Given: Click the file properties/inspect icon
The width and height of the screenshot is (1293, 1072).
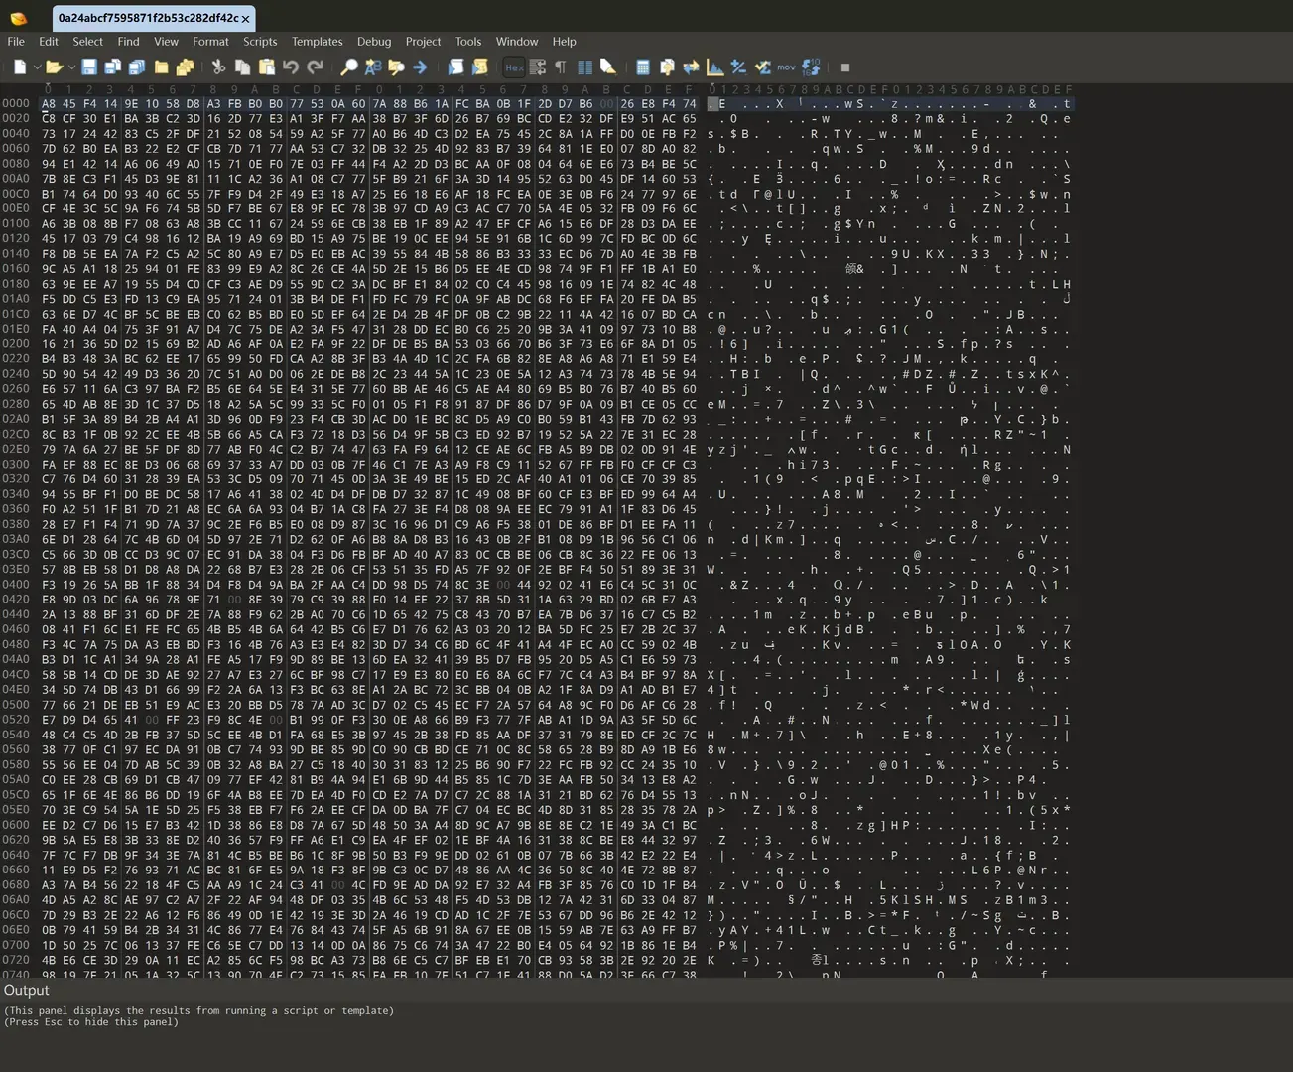Looking at the screenshot, I should coord(667,67).
